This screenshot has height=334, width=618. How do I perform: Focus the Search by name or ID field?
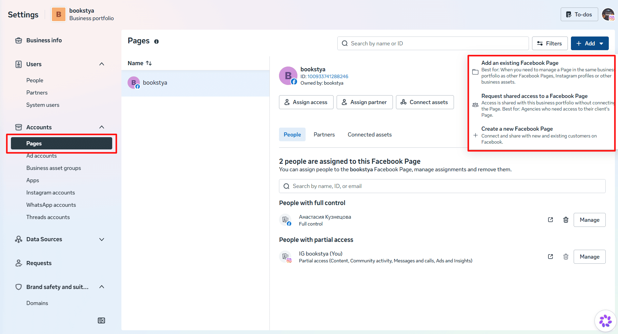coord(433,43)
